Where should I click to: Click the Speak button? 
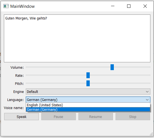point(21,117)
